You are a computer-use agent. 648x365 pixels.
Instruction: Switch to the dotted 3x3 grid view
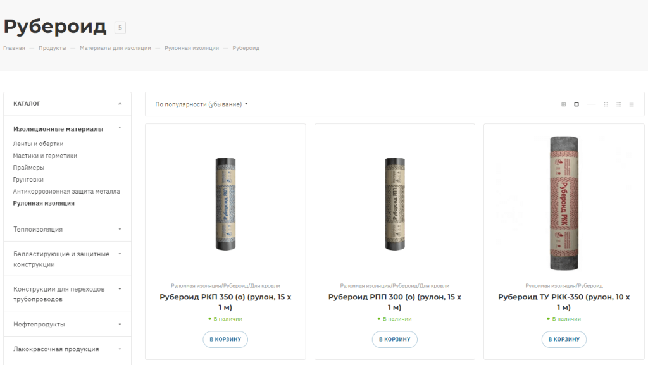click(606, 104)
